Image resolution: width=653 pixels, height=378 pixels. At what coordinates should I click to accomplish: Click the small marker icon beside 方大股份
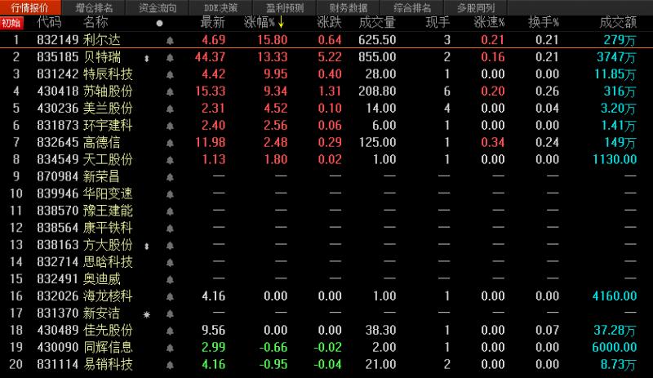point(147,247)
